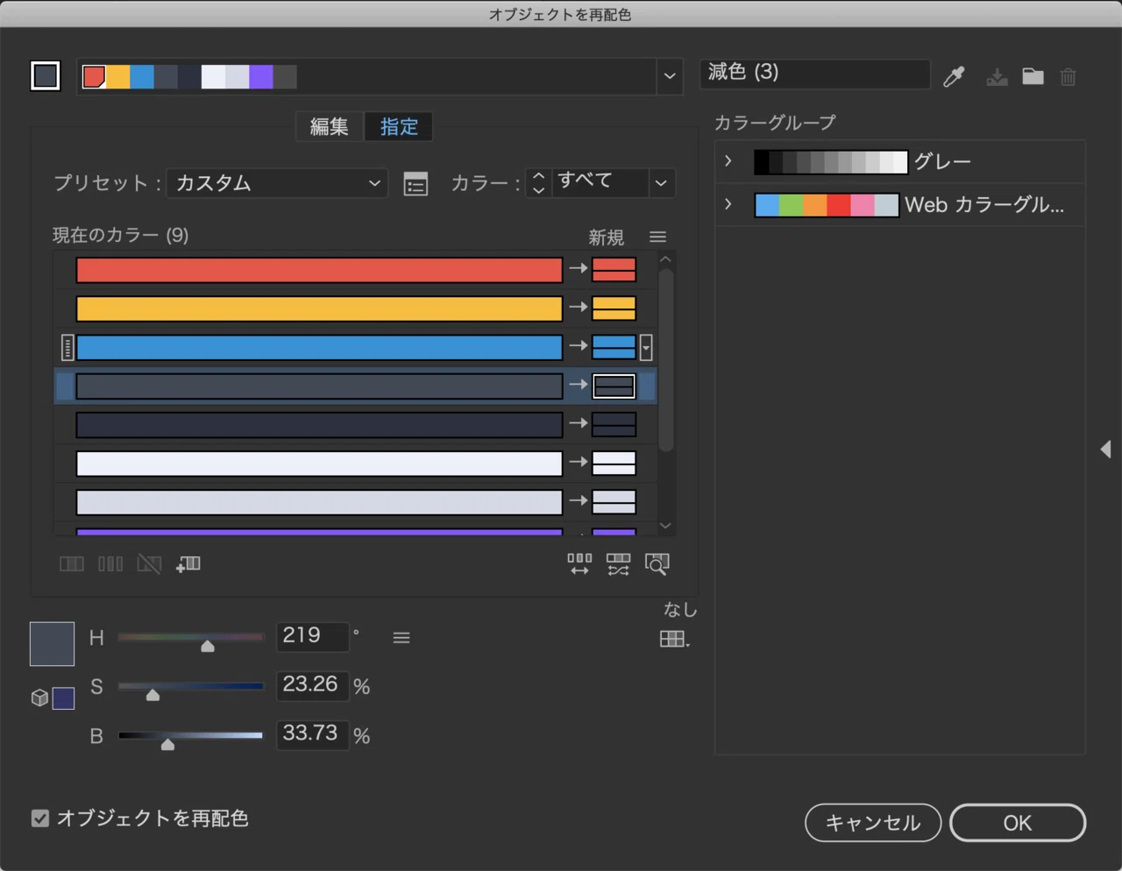This screenshot has height=871, width=1122.
Task: Click the キャンセル button
Action: pos(873,823)
